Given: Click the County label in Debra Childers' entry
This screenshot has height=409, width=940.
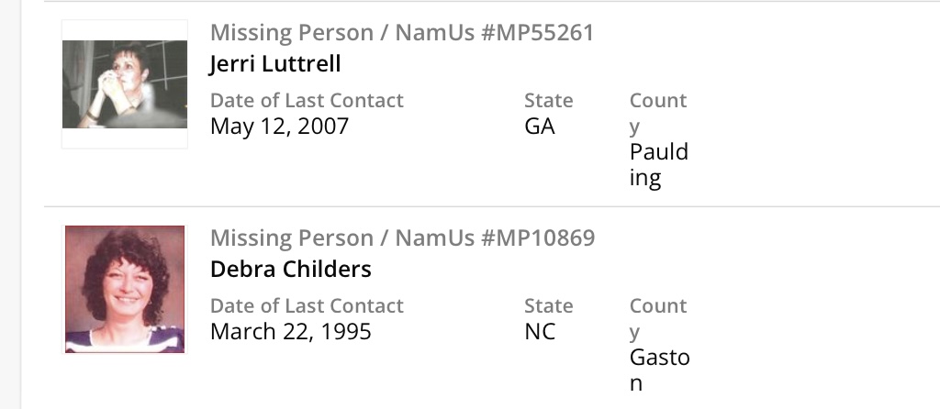Looking at the screenshot, I should (x=658, y=318).
